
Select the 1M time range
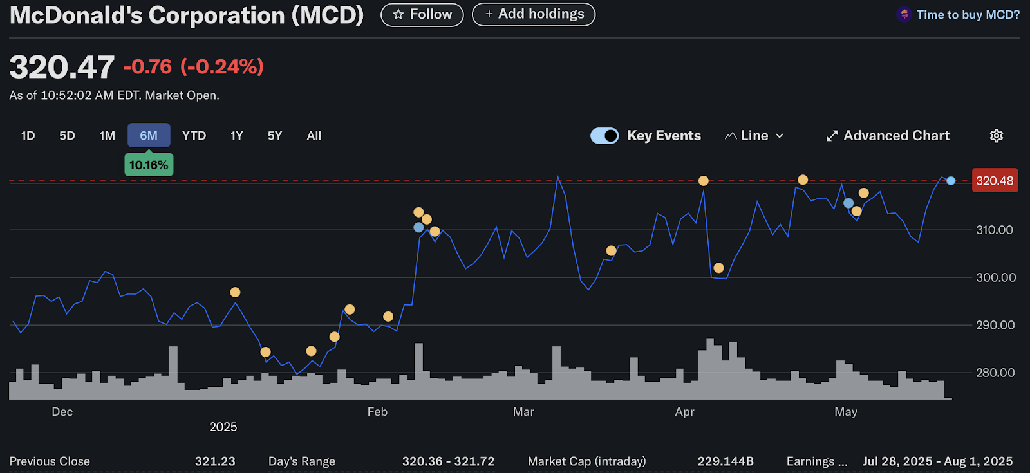click(108, 136)
